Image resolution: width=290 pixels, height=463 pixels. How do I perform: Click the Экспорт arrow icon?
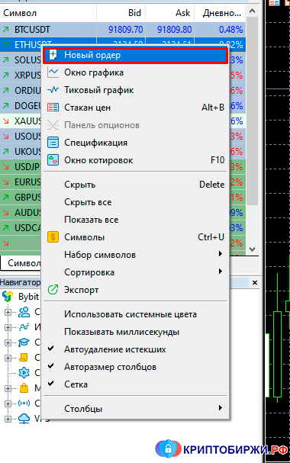[53, 290]
